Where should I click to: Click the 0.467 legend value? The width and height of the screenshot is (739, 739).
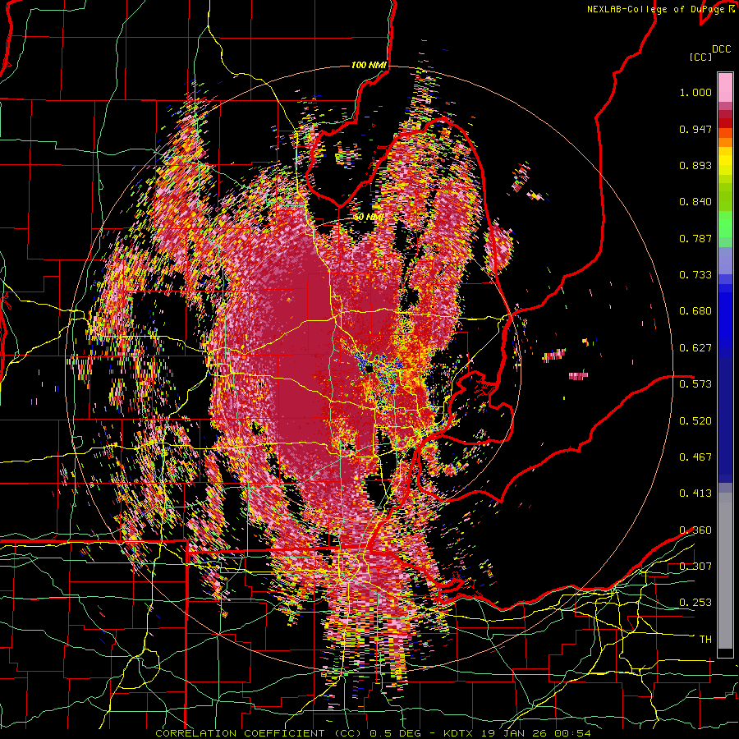click(695, 457)
